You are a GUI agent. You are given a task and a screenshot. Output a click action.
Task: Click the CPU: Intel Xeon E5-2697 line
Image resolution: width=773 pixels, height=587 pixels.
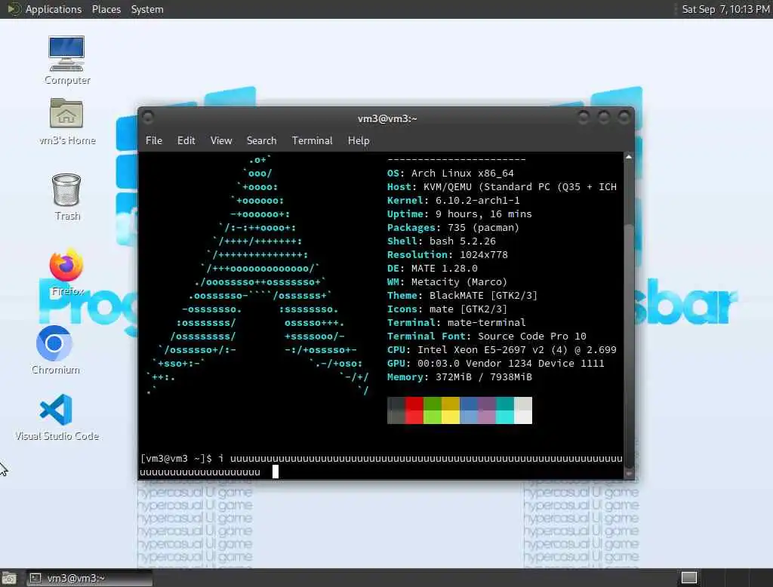coord(502,350)
